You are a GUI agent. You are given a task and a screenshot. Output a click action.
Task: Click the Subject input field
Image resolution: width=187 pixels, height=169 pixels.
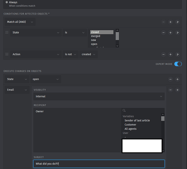(x=99, y=164)
